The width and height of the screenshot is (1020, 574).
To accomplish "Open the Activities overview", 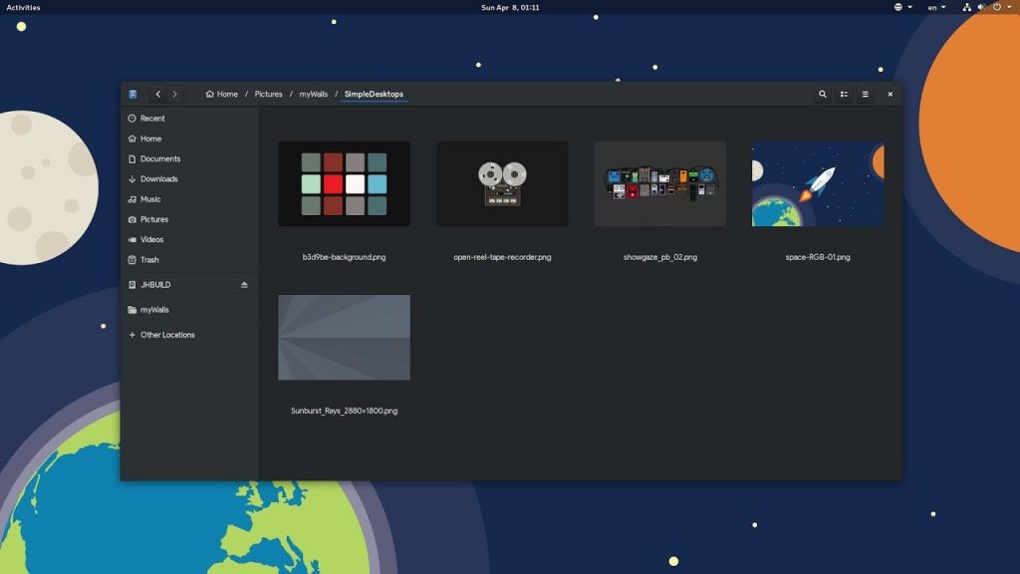I will (24, 7).
